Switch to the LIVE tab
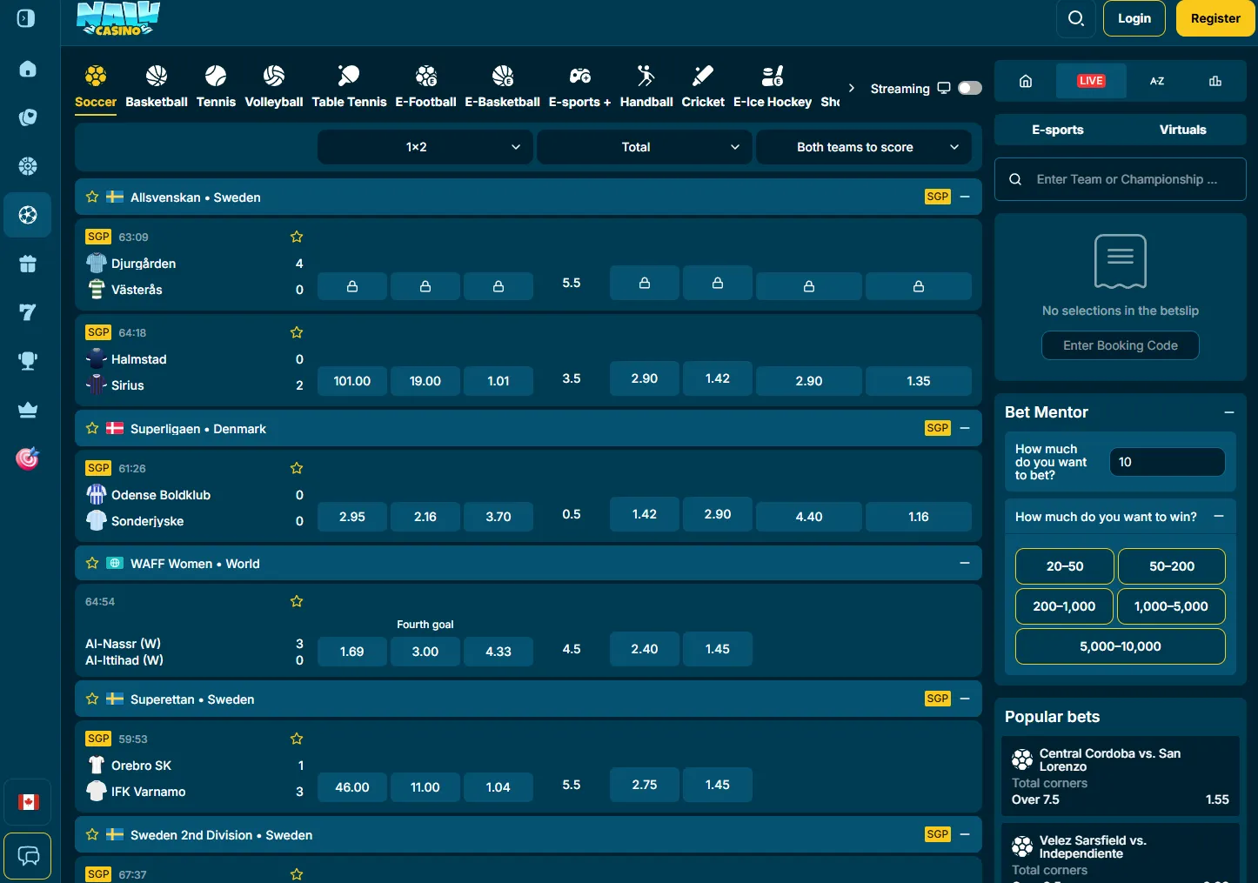This screenshot has width=1258, height=883. click(1091, 81)
